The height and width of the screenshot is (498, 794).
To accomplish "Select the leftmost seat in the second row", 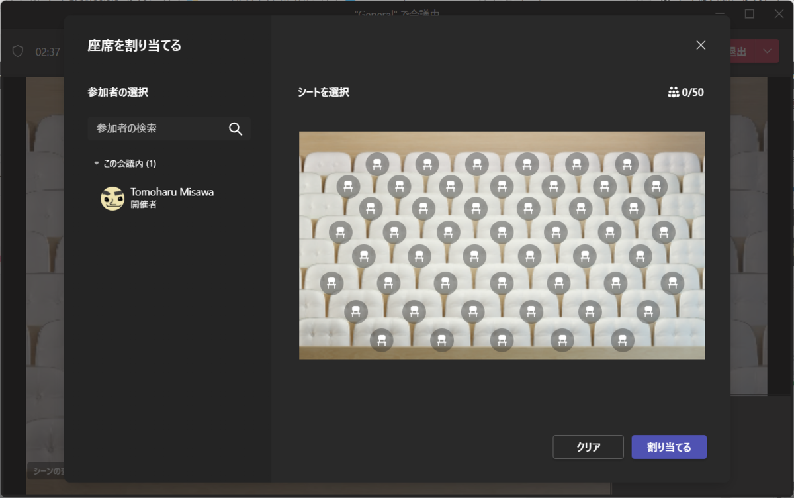I will click(348, 186).
